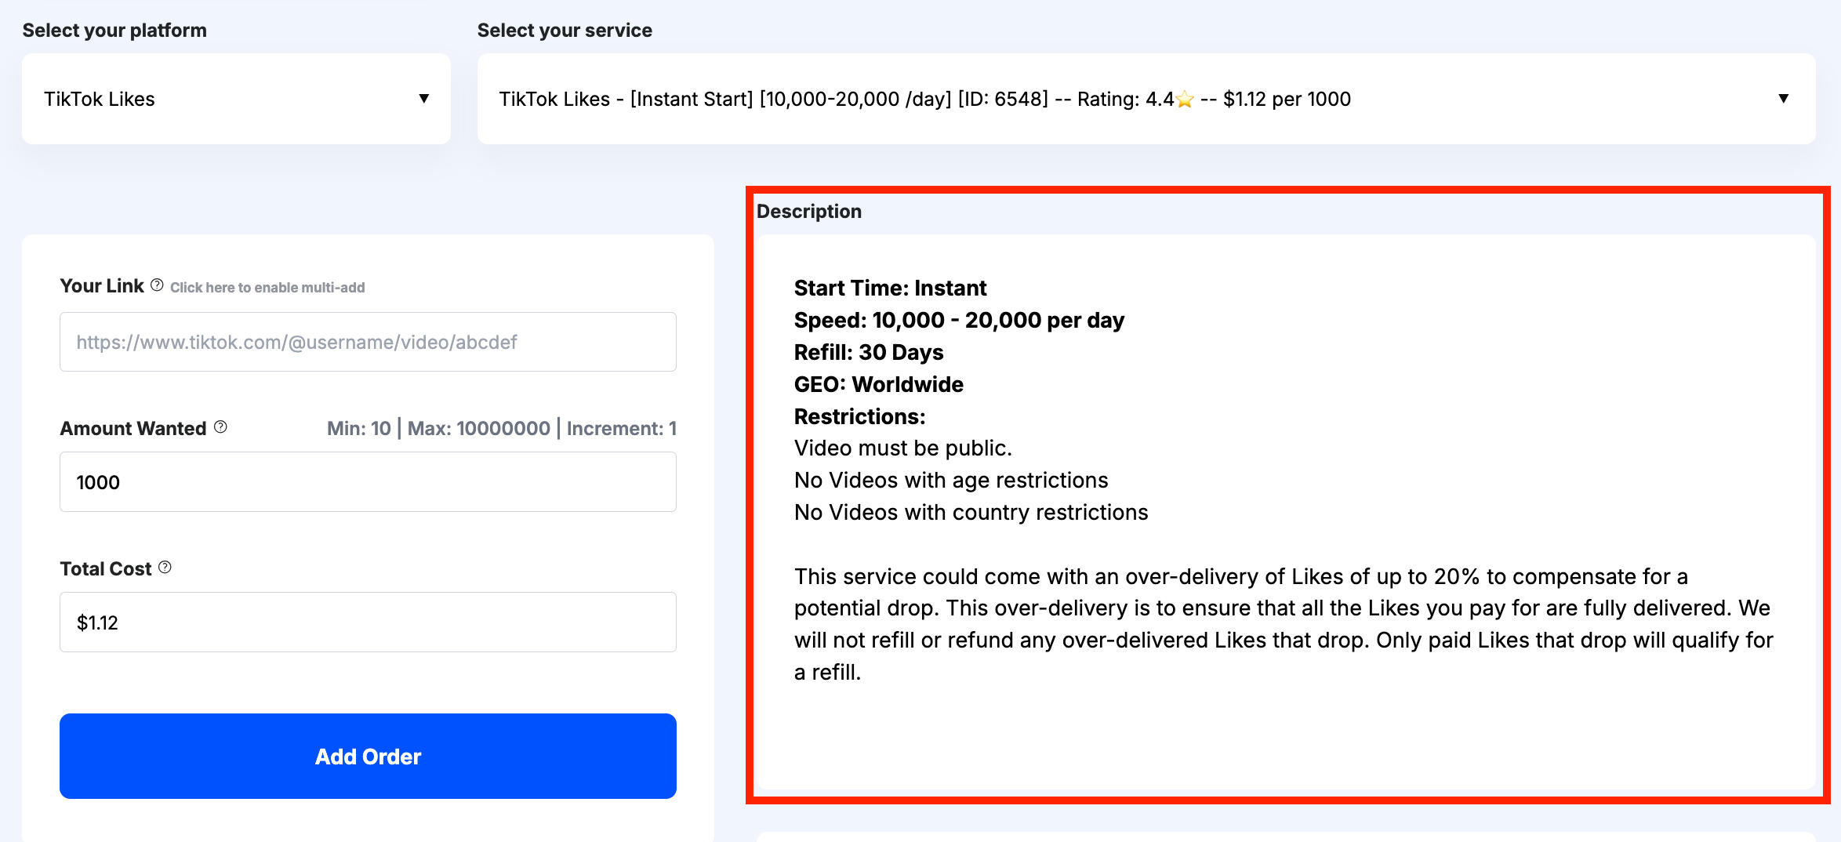Screen dimensions: 1841x842
Task: Click the "Select your platform" label
Action: click(114, 31)
